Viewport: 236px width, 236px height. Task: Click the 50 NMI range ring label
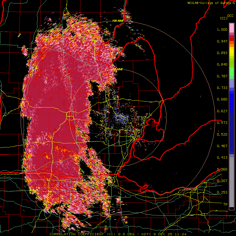118,69
